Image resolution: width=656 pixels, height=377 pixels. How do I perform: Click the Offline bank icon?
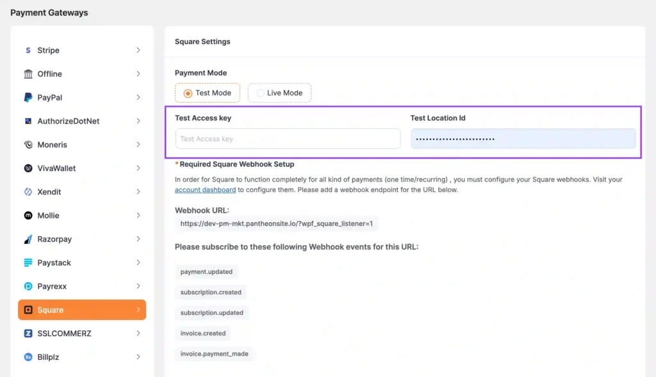28,74
